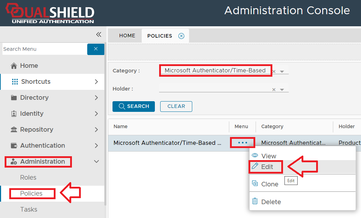Open Home from the sidebar
The width and height of the screenshot is (361, 218).
(29, 66)
